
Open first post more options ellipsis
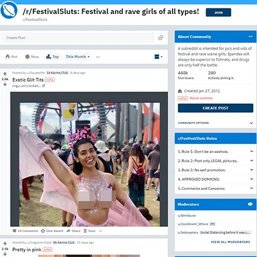[x=101, y=231]
